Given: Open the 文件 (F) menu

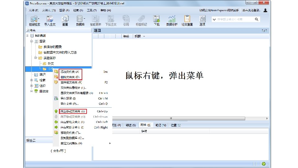Looking at the screenshot, I should pyautogui.click(x=34, y=10).
